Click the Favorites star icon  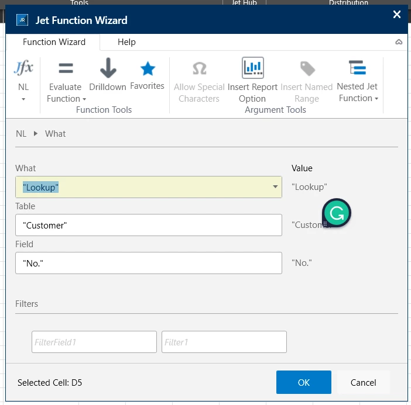click(x=148, y=68)
